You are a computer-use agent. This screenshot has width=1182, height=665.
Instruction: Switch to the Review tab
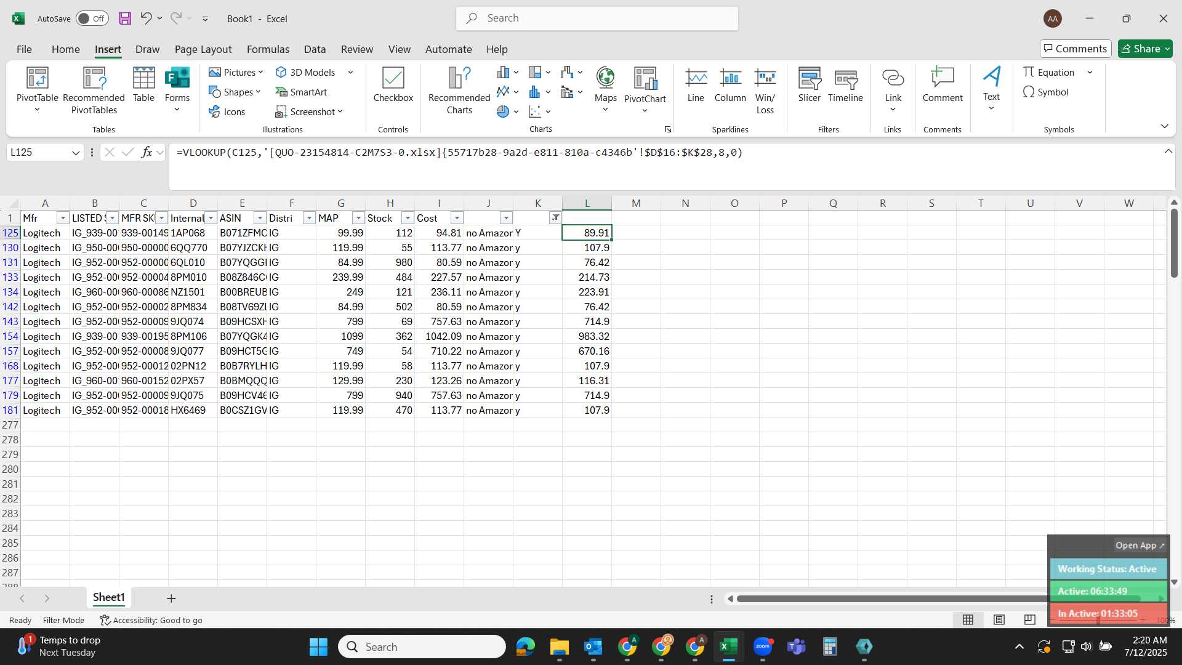click(x=356, y=49)
